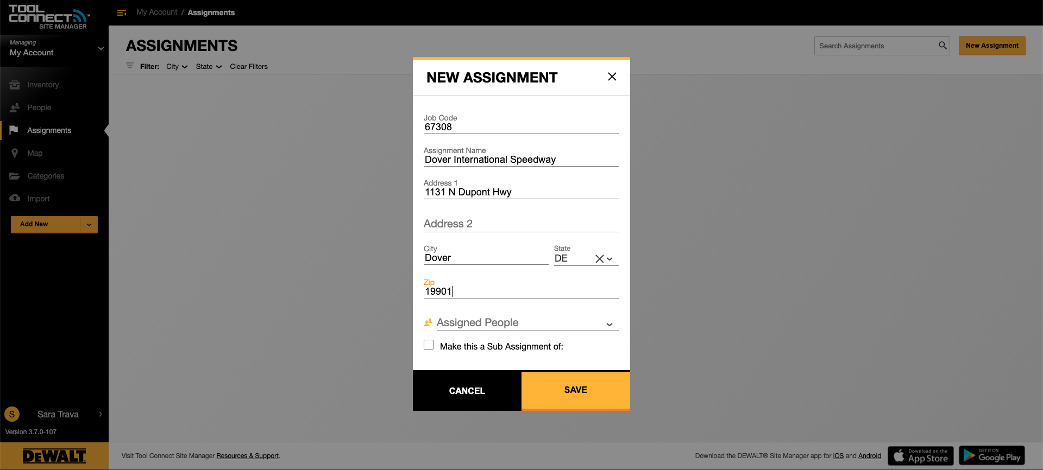Check Make this a Sub Assignment

[429, 345]
